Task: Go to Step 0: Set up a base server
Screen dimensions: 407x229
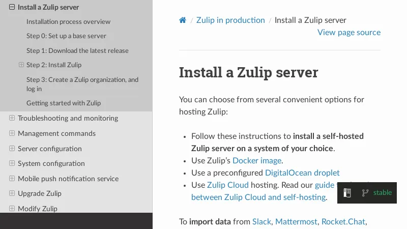Action: (66, 36)
